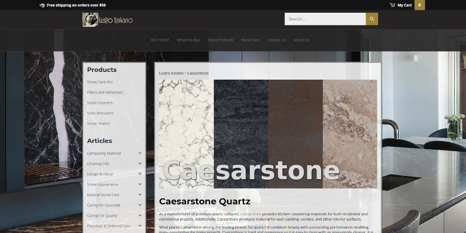Viewport: 466px width, 233px height.
Task: Expand the Design & Decor chevron
Action: [140, 174]
